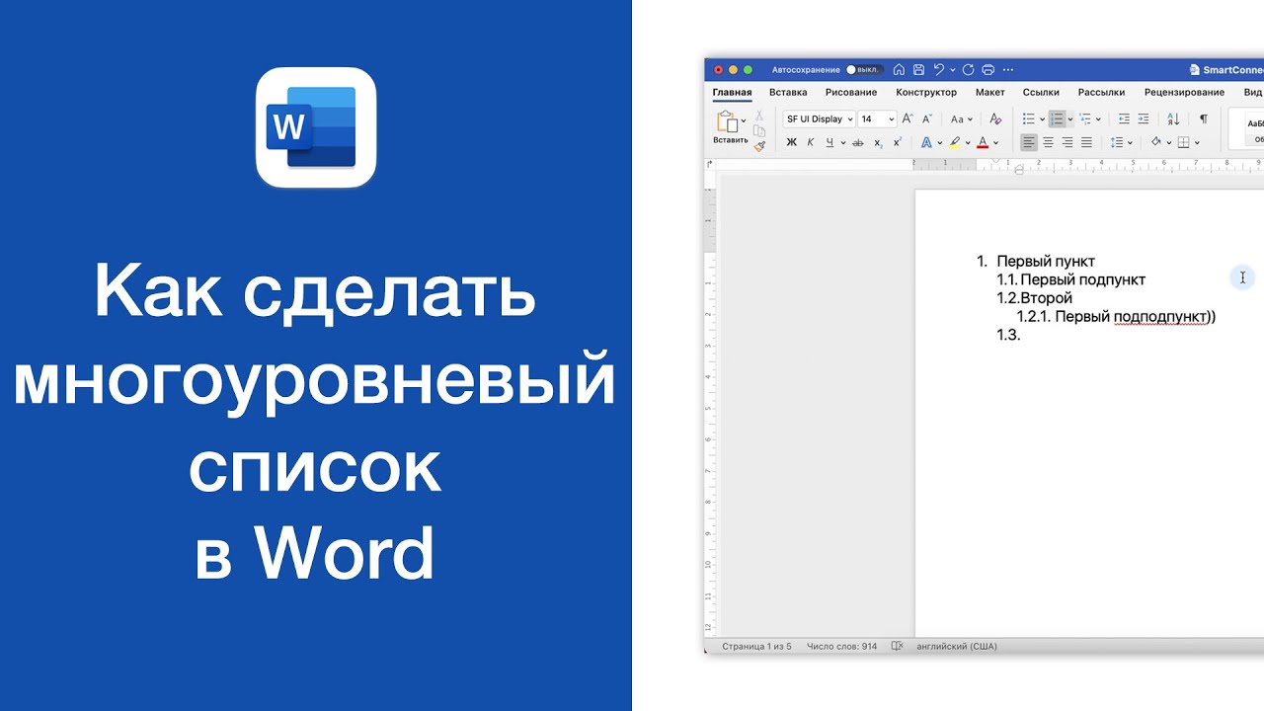Decrease the paragraph indent
Image resolution: width=1264 pixels, height=711 pixels.
(1124, 118)
